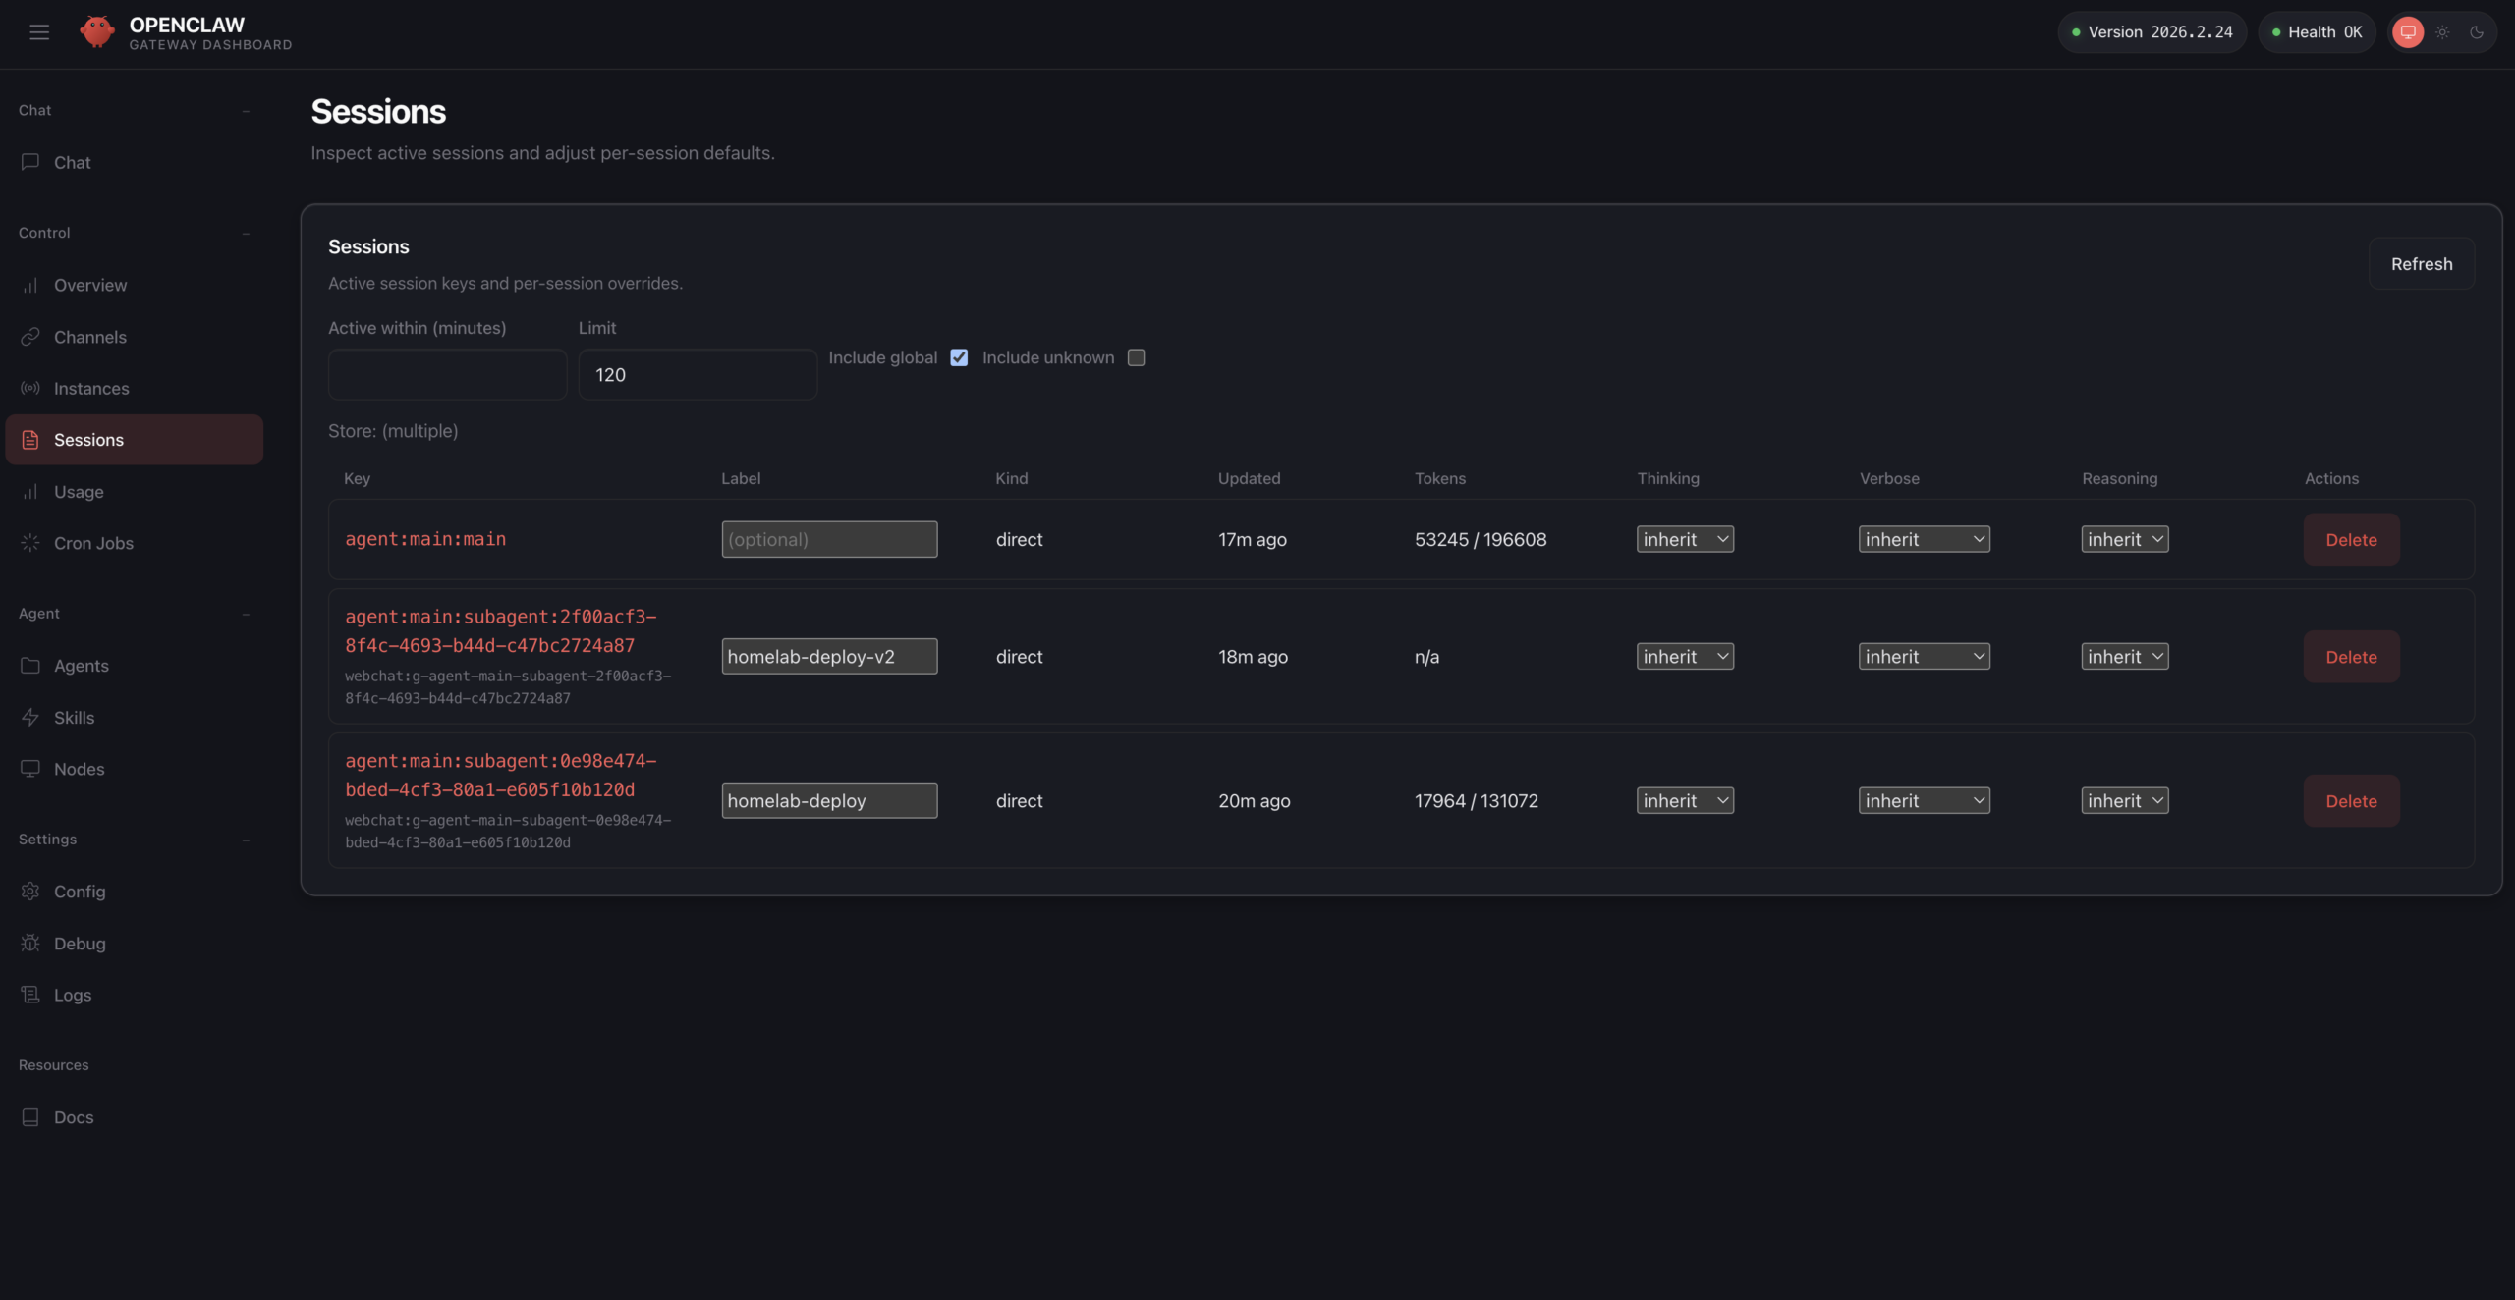This screenshot has width=2515, height=1300.
Task: Select the system theme monitor icon
Action: pos(2407,32)
